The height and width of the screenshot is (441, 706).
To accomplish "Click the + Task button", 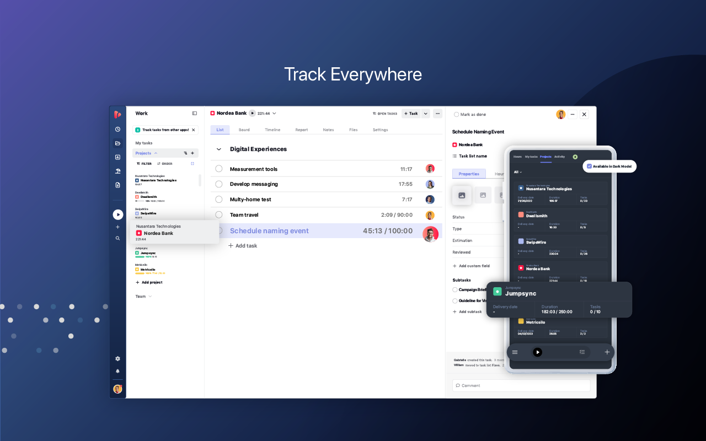I will click(x=410, y=114).
